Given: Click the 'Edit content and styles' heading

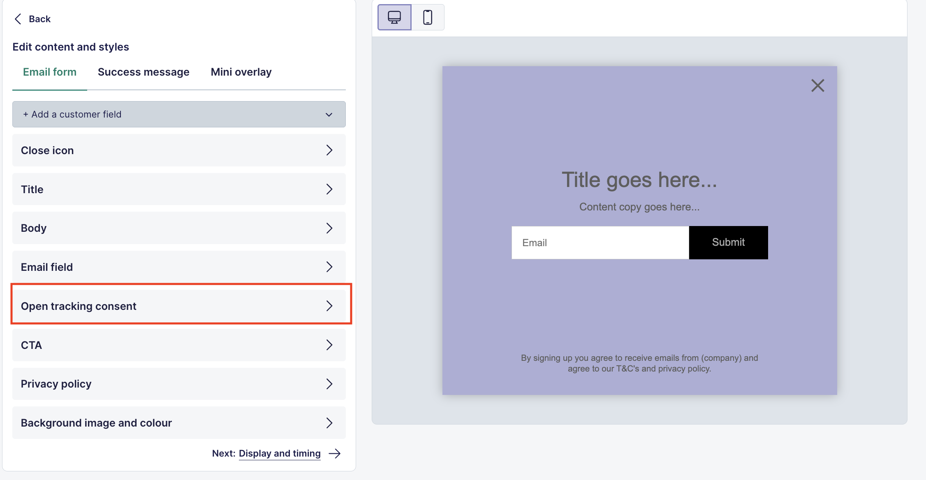Looking at the screenshot, I should [x=71, y=47].
